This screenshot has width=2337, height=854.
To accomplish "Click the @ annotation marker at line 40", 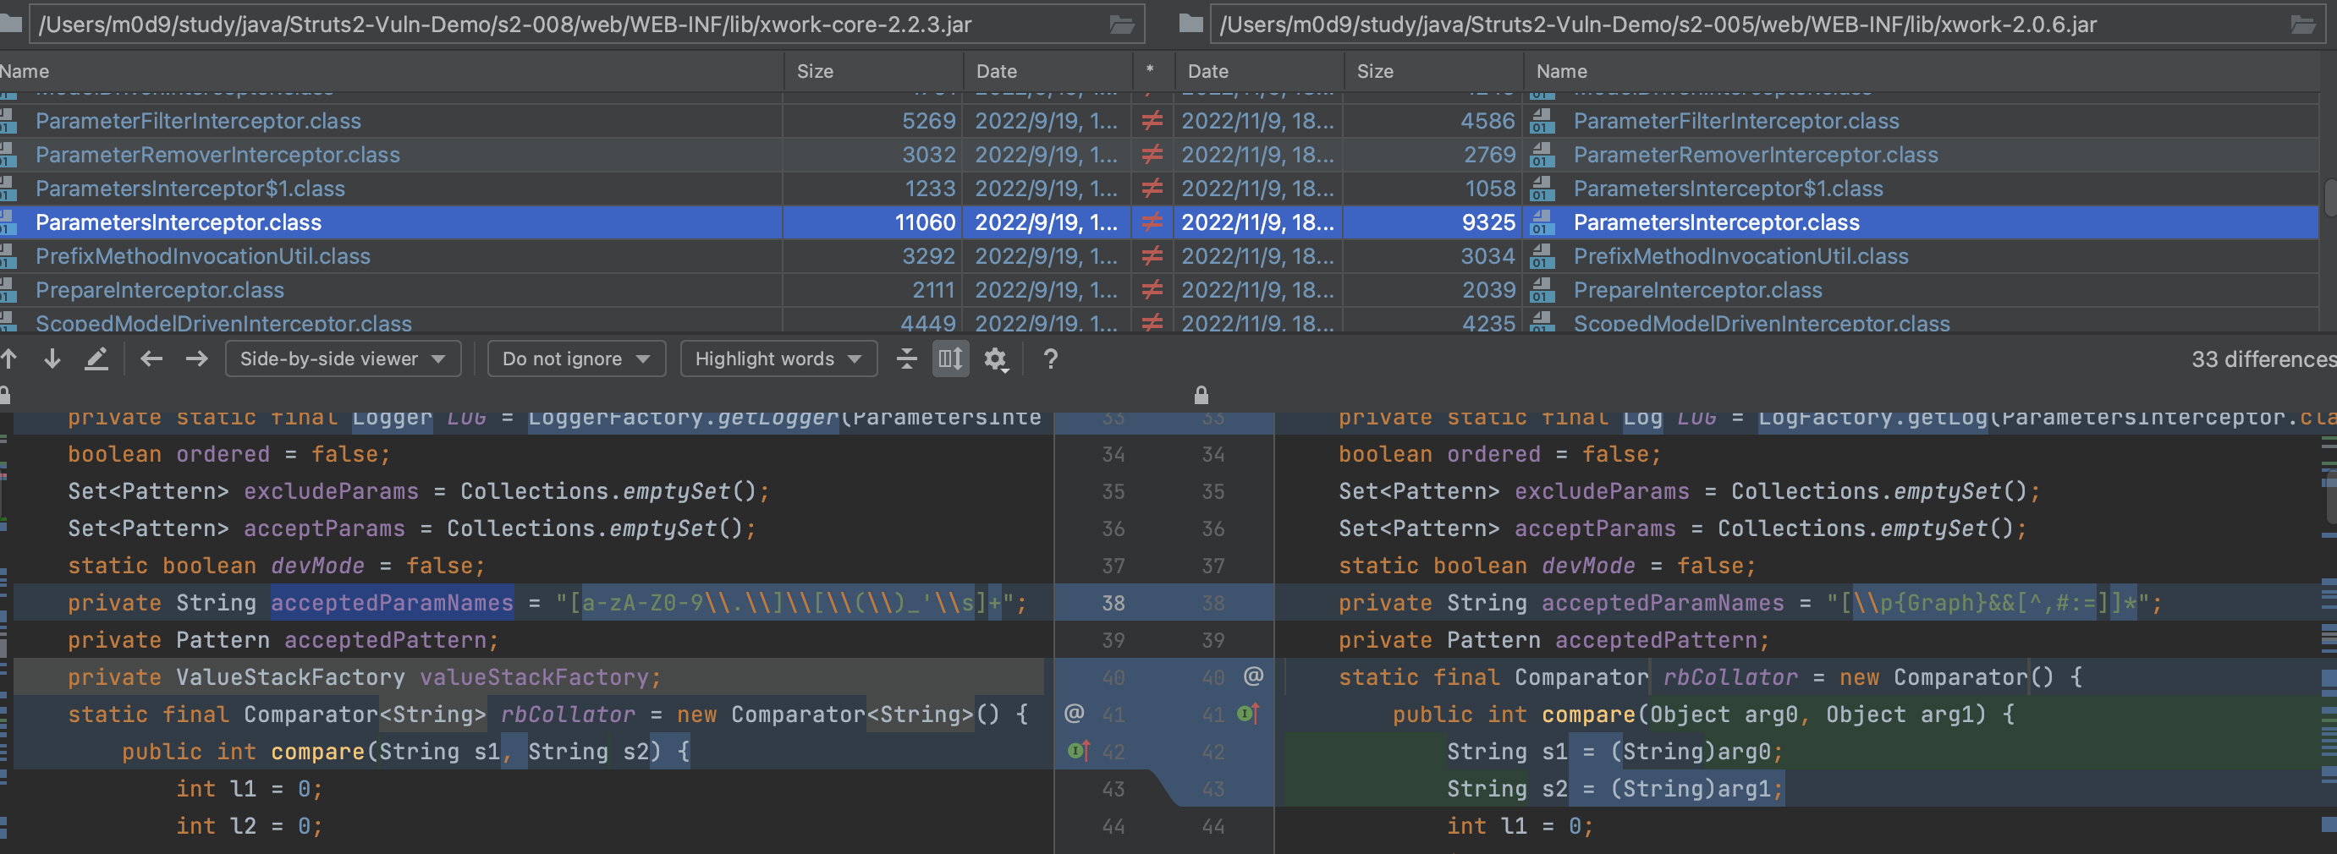I will (x=1253, y=676).
